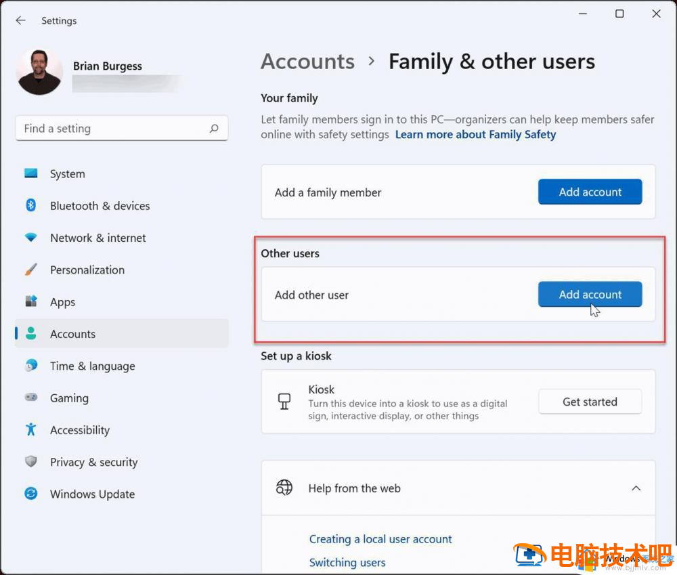677x575 pixels.
Task: Click Accounts breadcrumb in header
Action: (307, 62)
